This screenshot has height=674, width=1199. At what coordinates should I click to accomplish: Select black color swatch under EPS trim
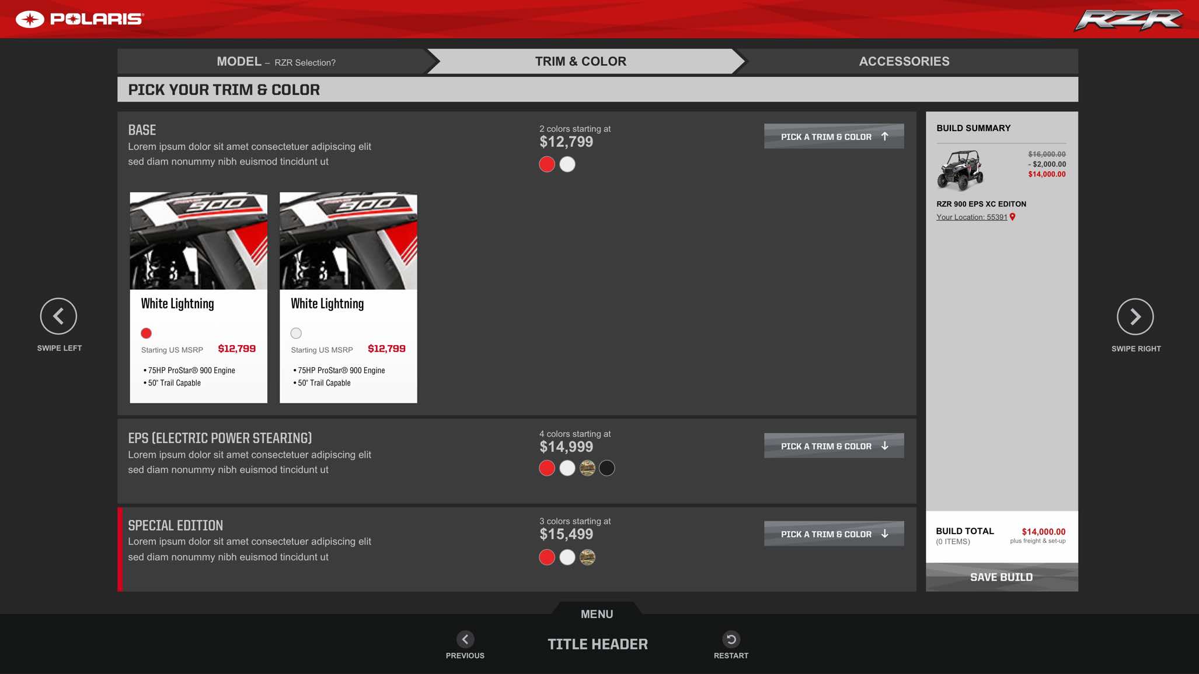pyautogui.click(x=607, y=468)
